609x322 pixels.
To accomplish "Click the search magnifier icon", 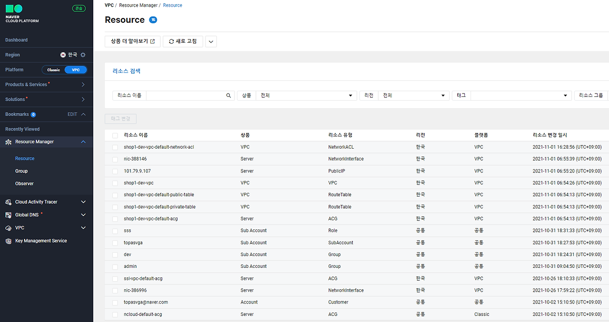I will [x=228, y=95].
